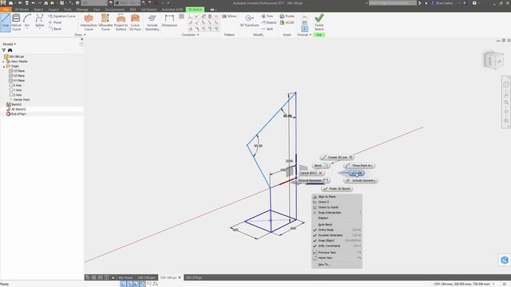This screenshot has width=511, height=287.
Task: Click Create 3D Line in marking menu
Action: (x=337, y=158)
